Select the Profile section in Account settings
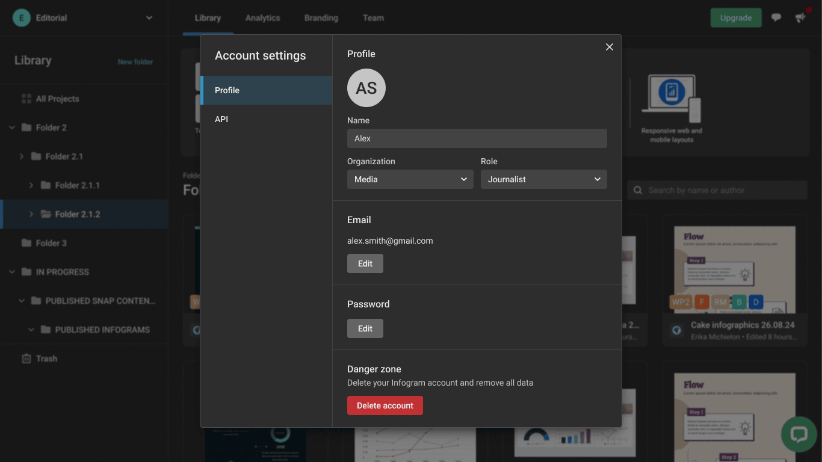The width and height of the screenshot is (822, 462). pyautogui.click(x=267, y=90)
